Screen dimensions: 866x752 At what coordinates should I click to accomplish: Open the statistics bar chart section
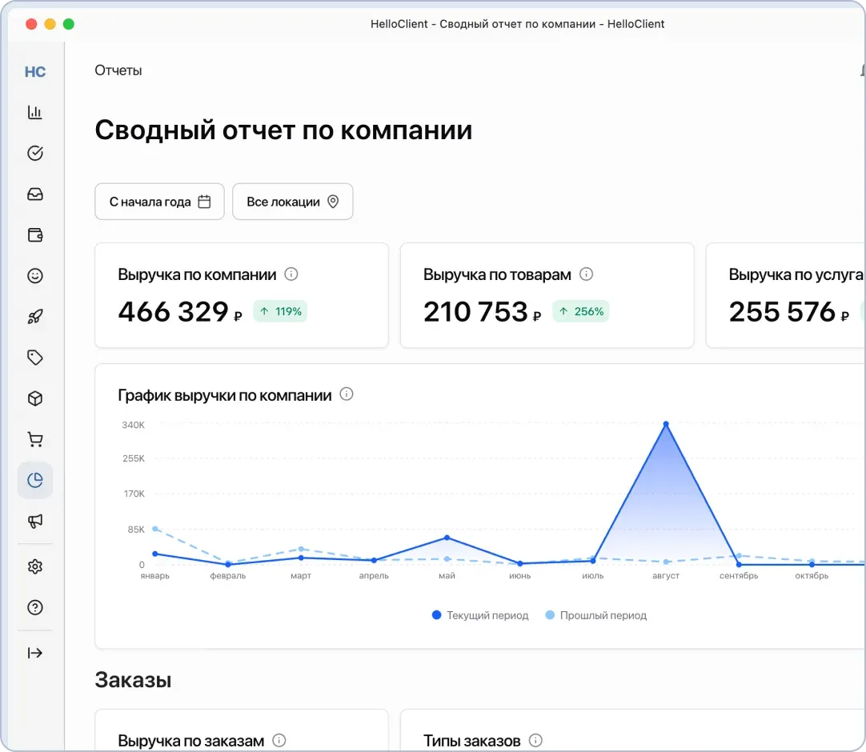35,112
